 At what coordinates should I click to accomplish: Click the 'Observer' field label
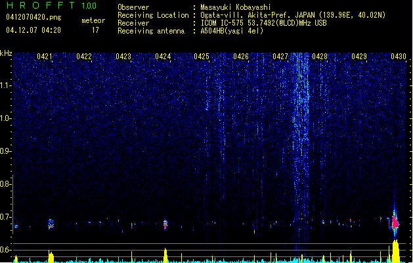[x=133, y=7]
